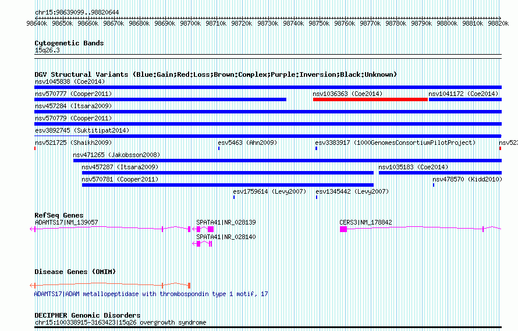Click the RefSeq Genes track title
The width and height of the screenshot is (518, 331).
pyautogui.click(x=59, y=215)
